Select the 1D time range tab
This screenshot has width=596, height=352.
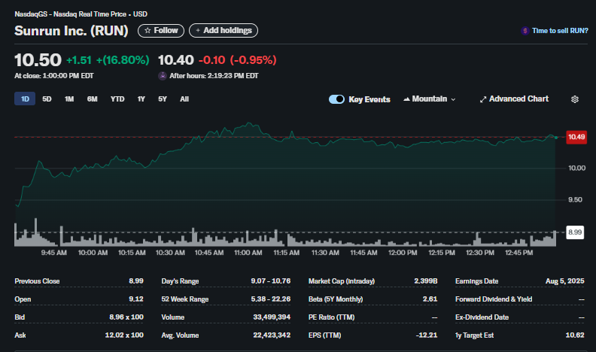point(25,99)
